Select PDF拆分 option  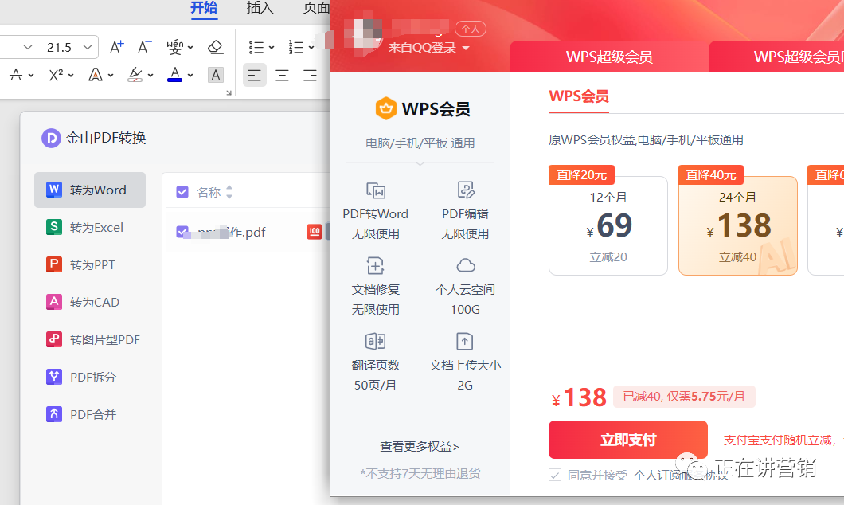click(90, 377)
